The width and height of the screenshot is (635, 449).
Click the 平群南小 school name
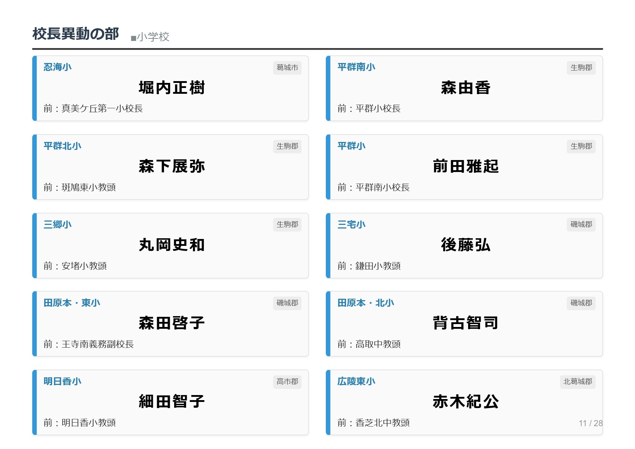pyautogui.click(x=356, y=67)
